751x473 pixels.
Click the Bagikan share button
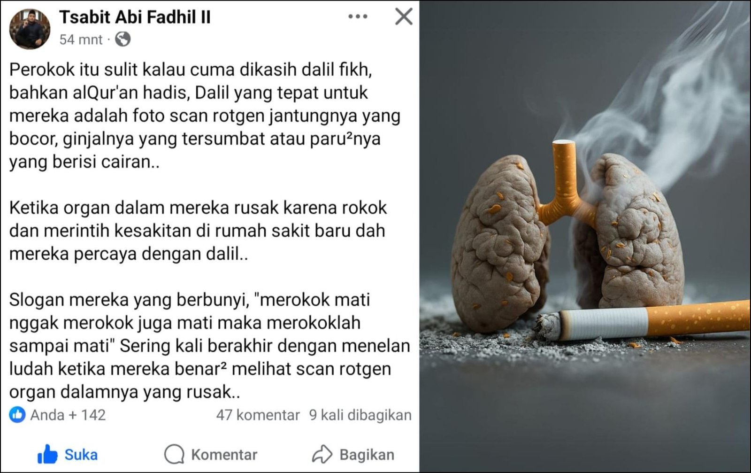click(x=353, y=455)
